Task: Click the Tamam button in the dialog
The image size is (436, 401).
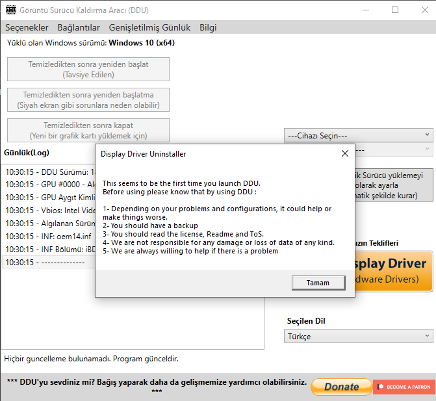Action: pos(318,283)
